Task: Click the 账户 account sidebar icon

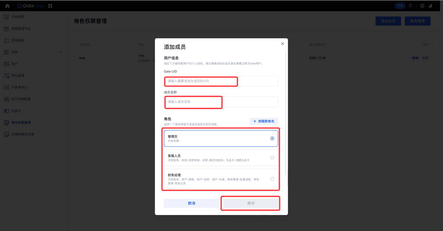Action: [x=6, y=64]
